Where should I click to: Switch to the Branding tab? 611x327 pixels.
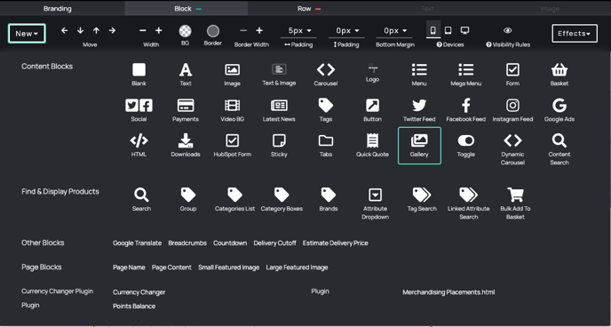pyautogui.click(x=58, y=8)
